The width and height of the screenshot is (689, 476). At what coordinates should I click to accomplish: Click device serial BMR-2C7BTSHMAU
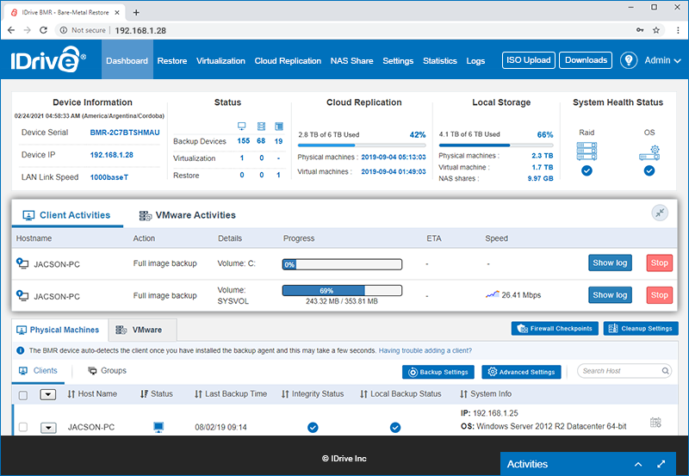[125, 133]
